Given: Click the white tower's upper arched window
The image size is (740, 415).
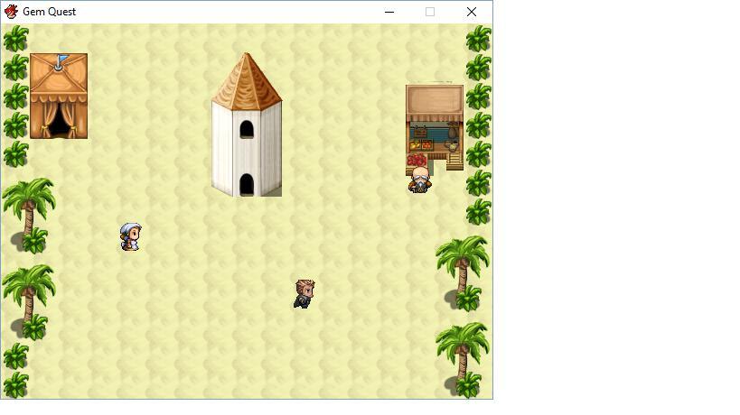Looking at the screenshot, I should pos(247,129).
